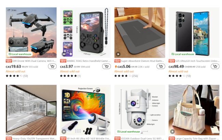This screenshot has width=222, height=140.
Task: Click the drone's star rating reviews
Action: [x=17, y=76]
